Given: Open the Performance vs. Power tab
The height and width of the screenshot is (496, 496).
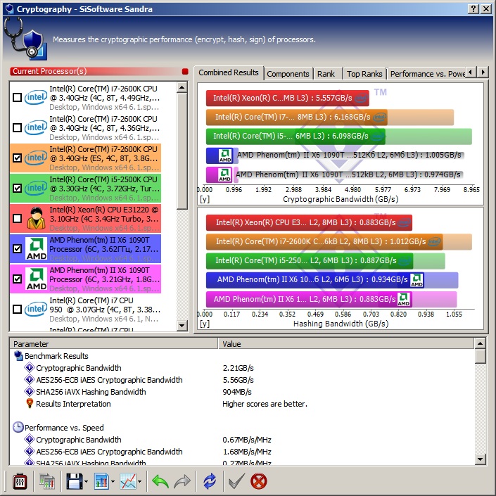Looking at the screenshot, I should 427,74.
